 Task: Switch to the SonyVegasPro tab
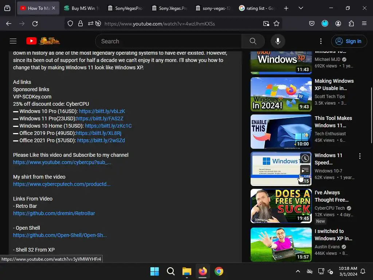tap(125, 8)
